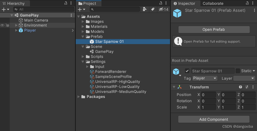Open Inspector panel options menu
Viewport: 257px width, 131px height.
[x=252, y=3]
